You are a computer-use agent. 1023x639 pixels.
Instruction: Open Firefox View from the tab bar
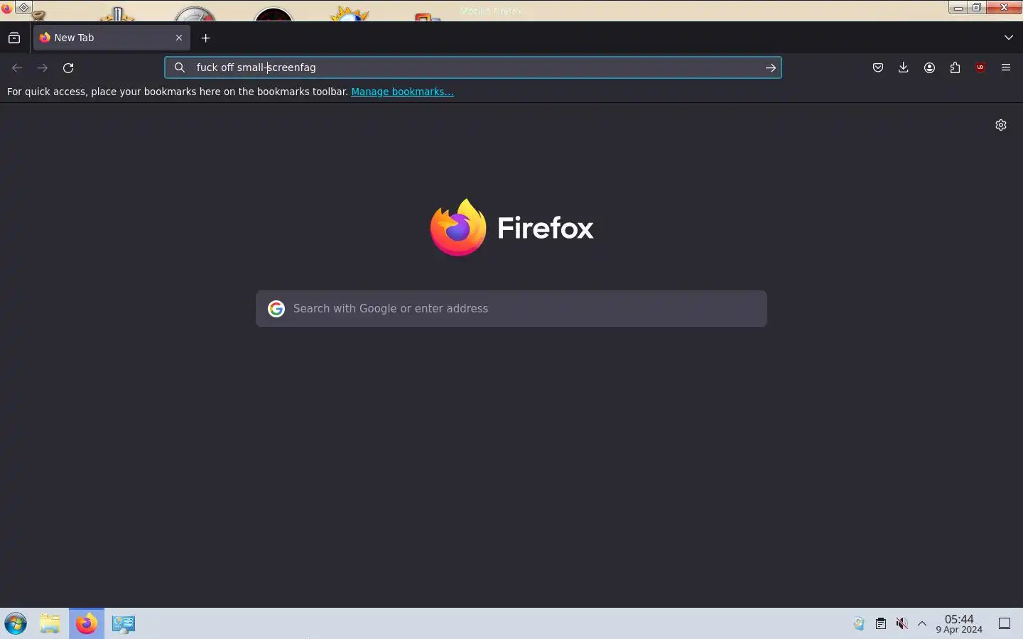pos(14,38)
